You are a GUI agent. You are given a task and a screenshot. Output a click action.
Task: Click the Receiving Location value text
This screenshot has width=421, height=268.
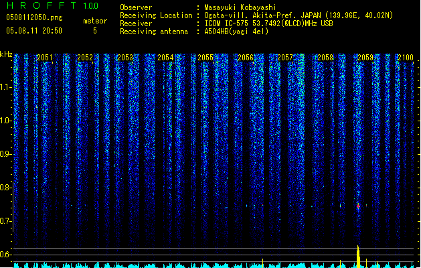click(x=299, y=15)
